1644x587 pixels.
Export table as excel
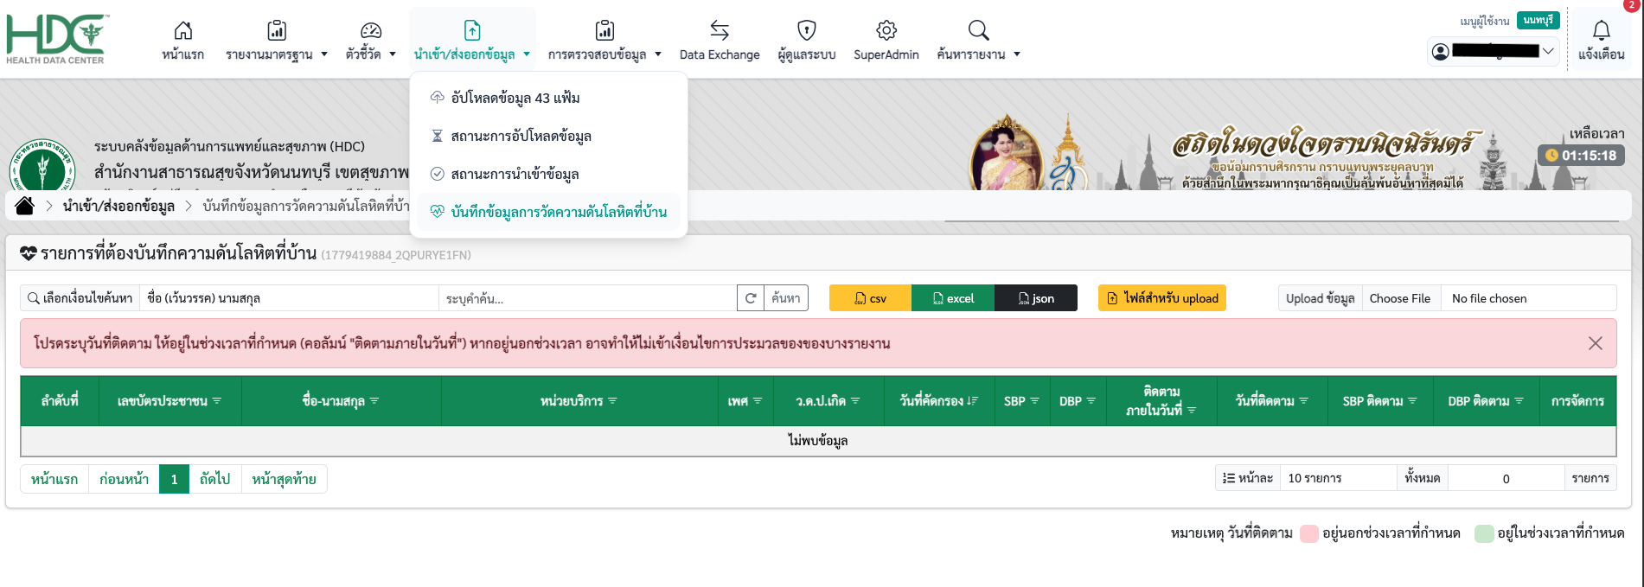pos(953,298)
